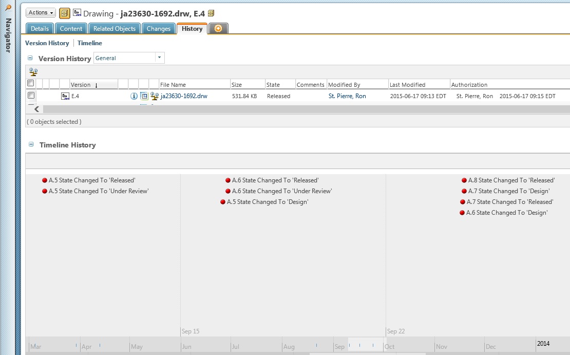Open the viewable thumbnail icon for E.4
570x355 pixels.
point(144,96)
